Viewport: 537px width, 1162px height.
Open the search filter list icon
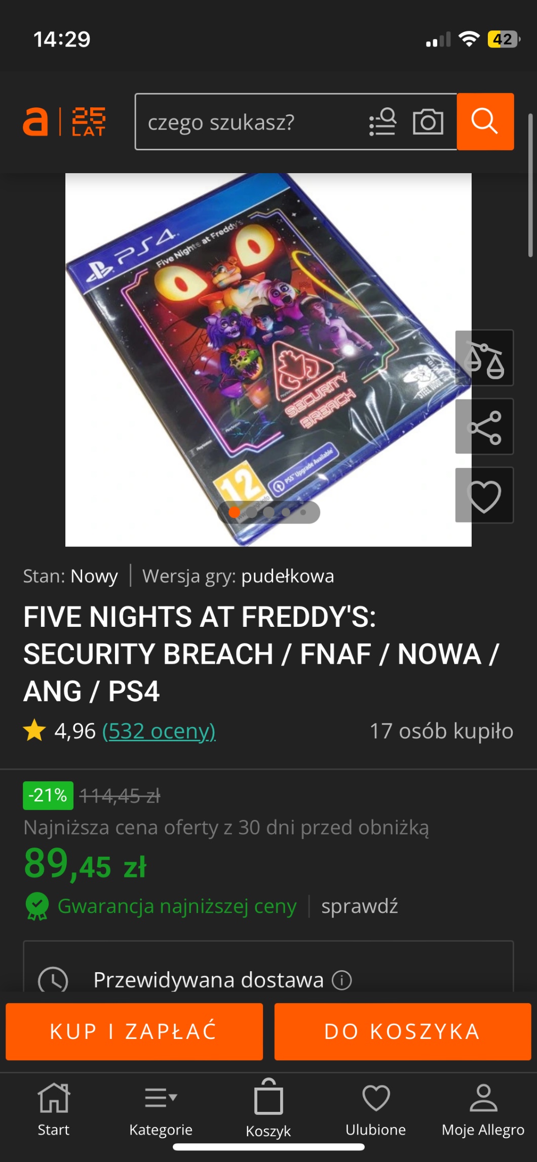(382, 122)
